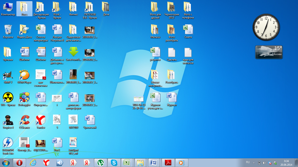This screenshot has height=167, width=298.
Task: Open the Яндекс.Диск folder shortcut
Action: (24, 30)
